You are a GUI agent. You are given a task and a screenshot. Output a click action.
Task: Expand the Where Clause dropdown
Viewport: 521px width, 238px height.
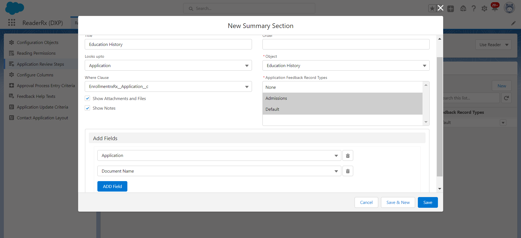(x=168, y=87)
